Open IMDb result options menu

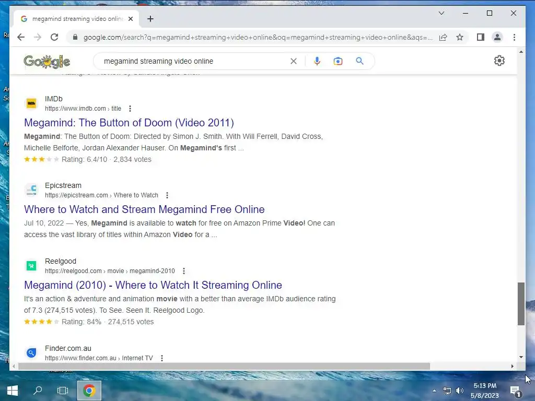tap(130, 109)
